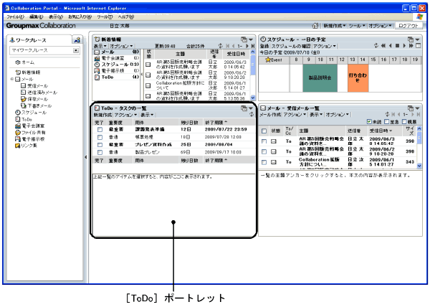Click 登録 in schedule portlet
The height and width of the screenshot is (307, 430).
[264, 46]
